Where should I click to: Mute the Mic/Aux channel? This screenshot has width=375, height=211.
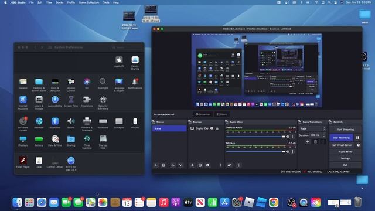288,152
